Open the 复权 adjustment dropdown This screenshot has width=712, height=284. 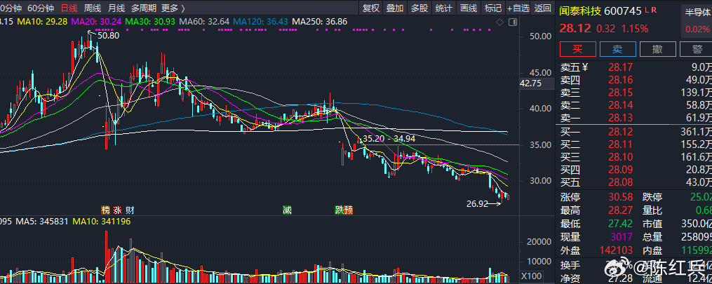tap(371, 8)
